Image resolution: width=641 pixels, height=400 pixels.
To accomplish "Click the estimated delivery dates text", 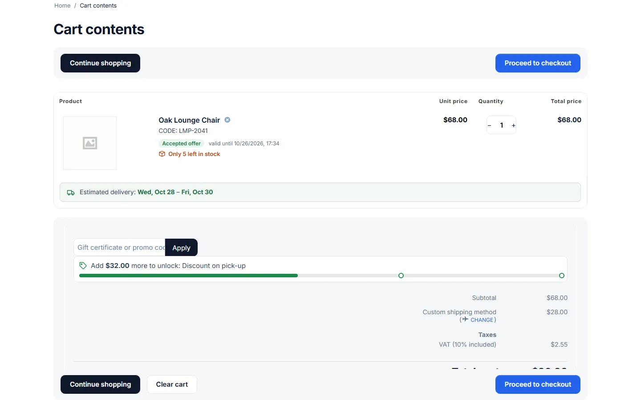I will pyautogui.click(x=175, y=192).
